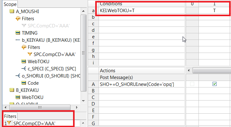Viewport: 231px width, 127px height.
Task: Click the Code attribute icon
Action: pos(24,83)
